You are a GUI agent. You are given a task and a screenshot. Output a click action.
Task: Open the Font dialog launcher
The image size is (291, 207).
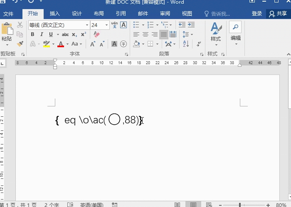point(126,54)
